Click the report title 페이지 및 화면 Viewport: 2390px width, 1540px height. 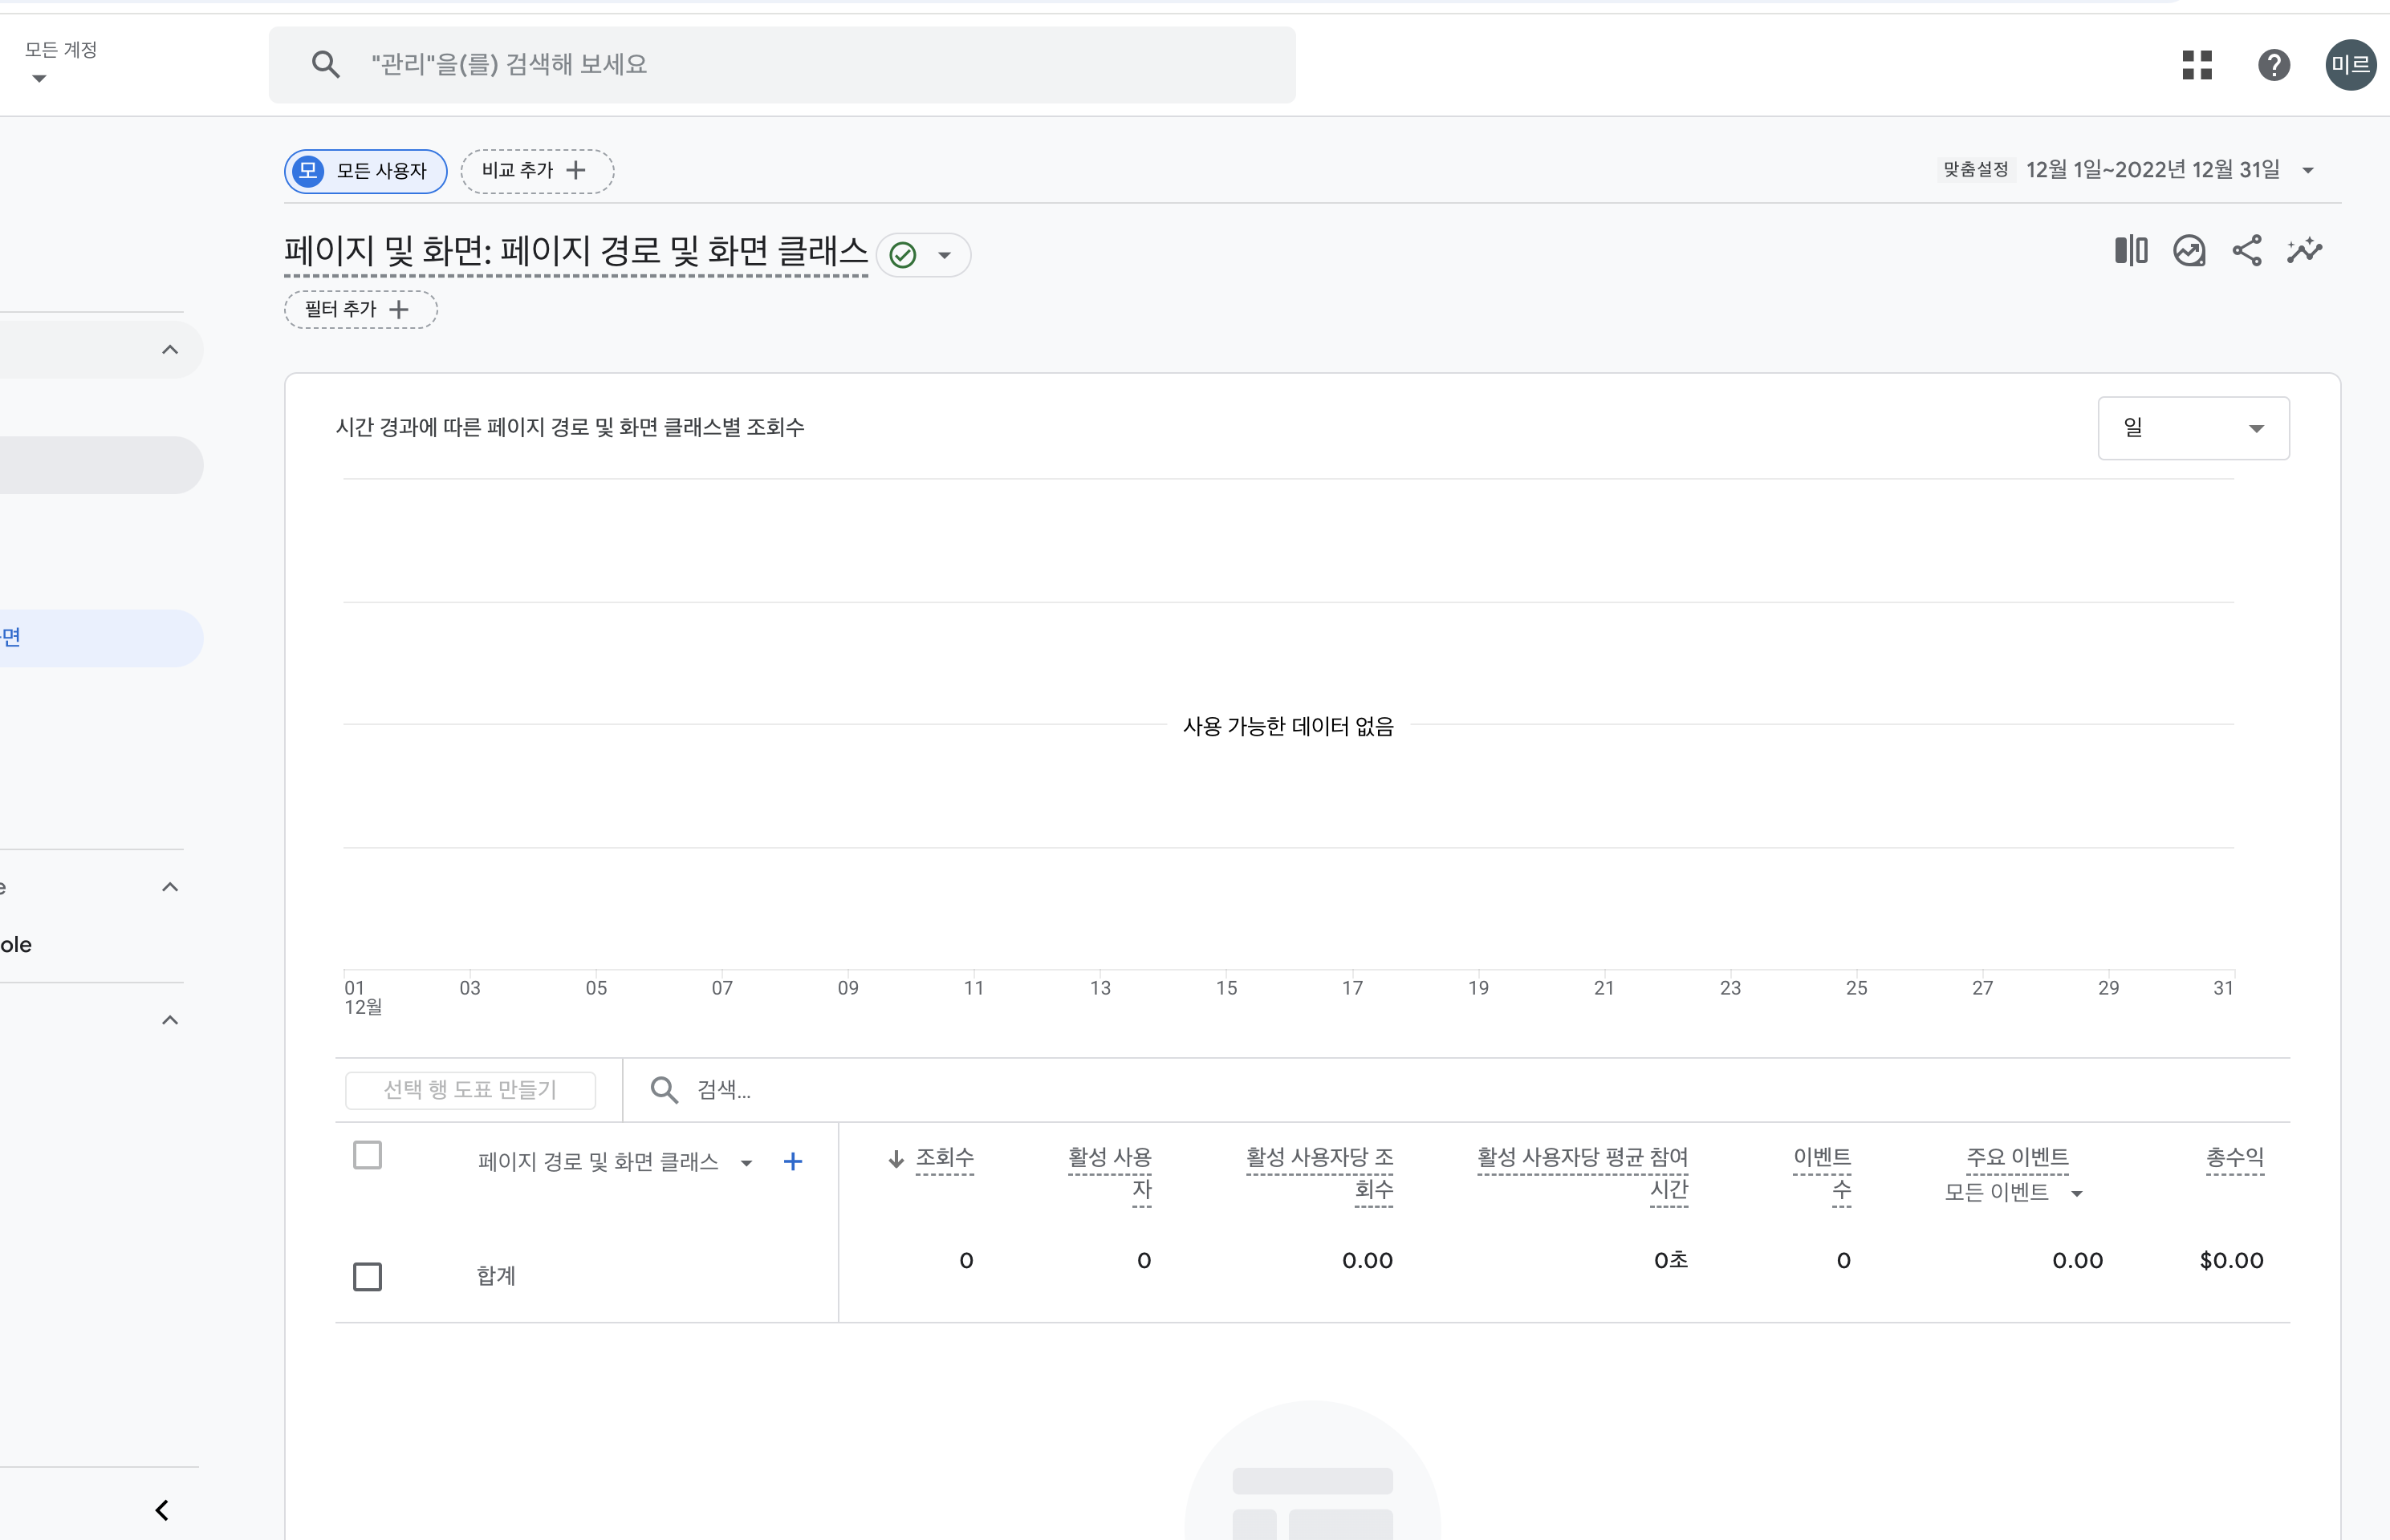(575, 251)
